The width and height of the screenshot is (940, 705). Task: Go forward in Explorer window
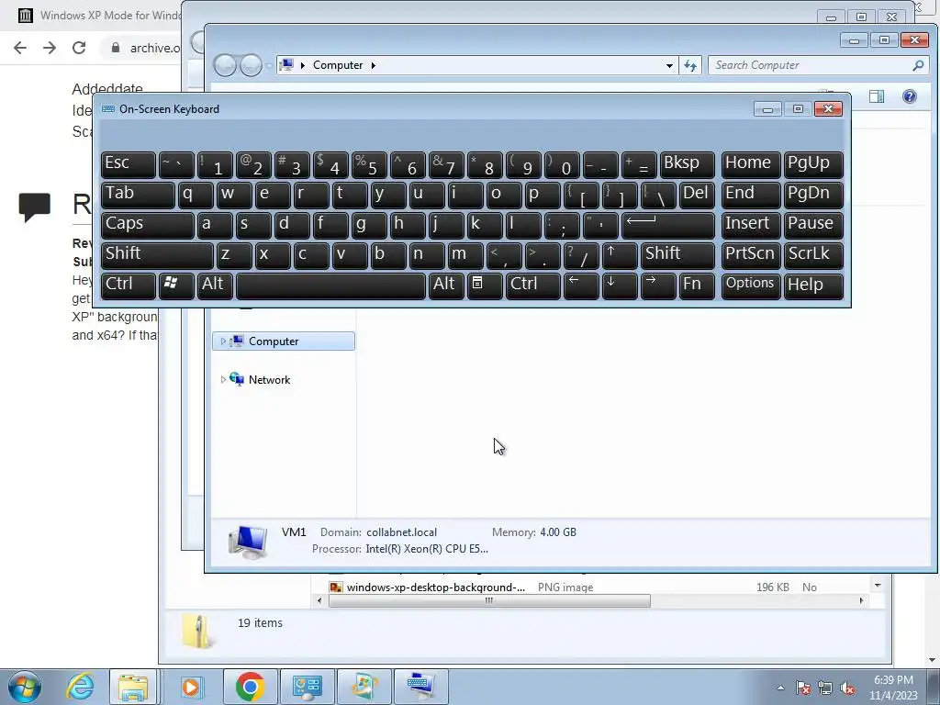point(252,65)
